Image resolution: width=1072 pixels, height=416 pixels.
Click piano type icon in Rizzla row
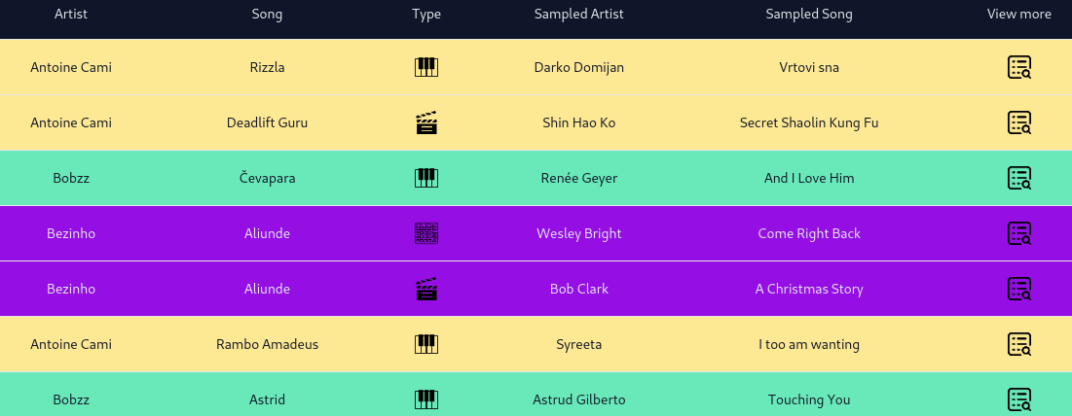[425, 67]
